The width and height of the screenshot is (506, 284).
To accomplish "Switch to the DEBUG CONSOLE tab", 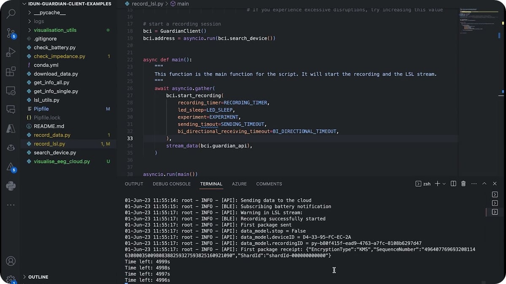I will click(x=172, y=184).
